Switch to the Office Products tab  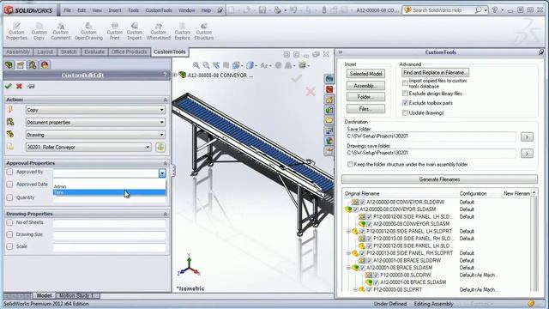pos(129,51)
